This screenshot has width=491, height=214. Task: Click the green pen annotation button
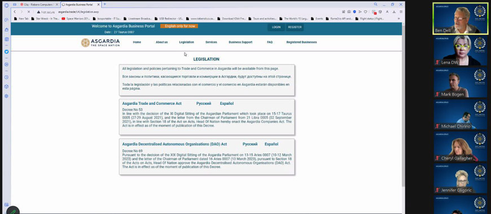[12, 211]
